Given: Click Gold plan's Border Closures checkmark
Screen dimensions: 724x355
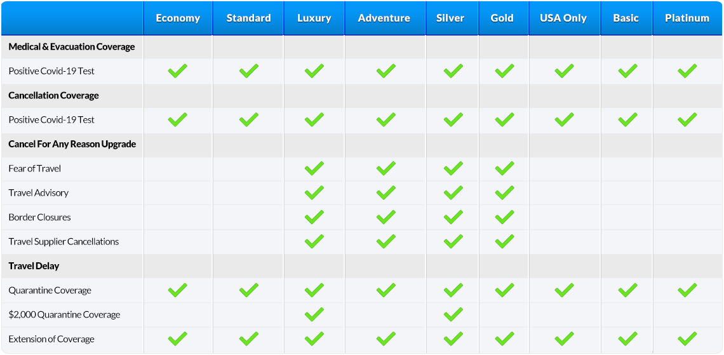Looking at the screenshot, I should [x=504, y=217].
